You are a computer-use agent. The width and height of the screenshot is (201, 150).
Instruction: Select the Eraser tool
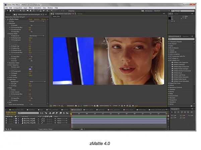point(44,11)
